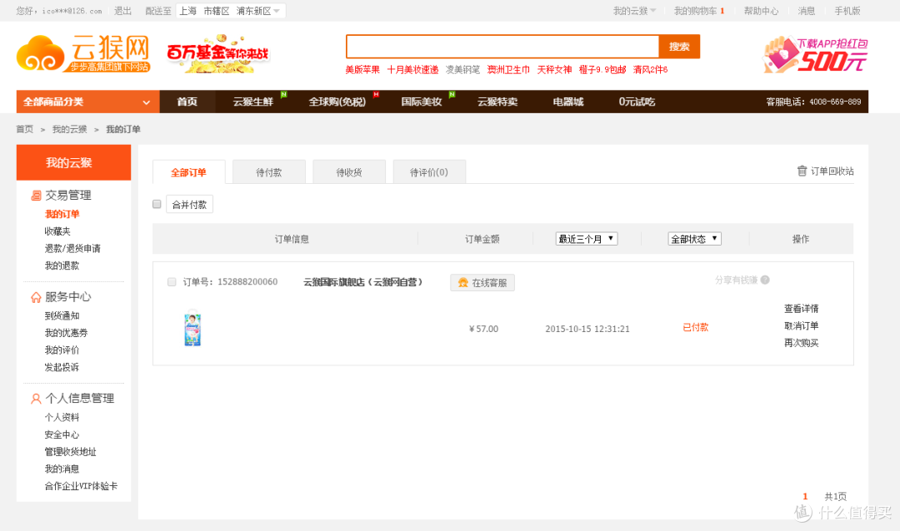Open 收藏夹 in the sidebar
The image size is (900, 531).
[57, 231]
